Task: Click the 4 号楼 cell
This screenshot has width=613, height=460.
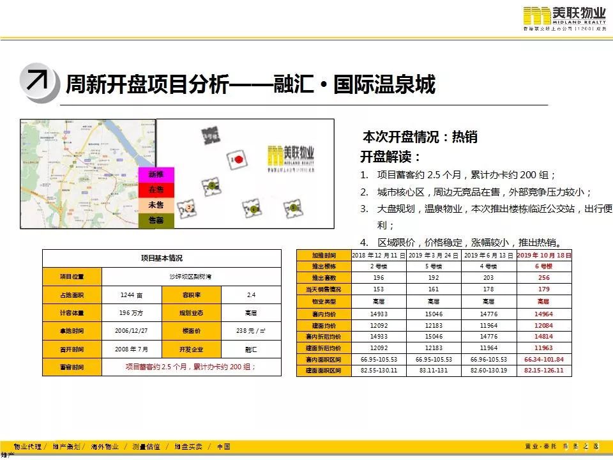Action: point(488,267)
